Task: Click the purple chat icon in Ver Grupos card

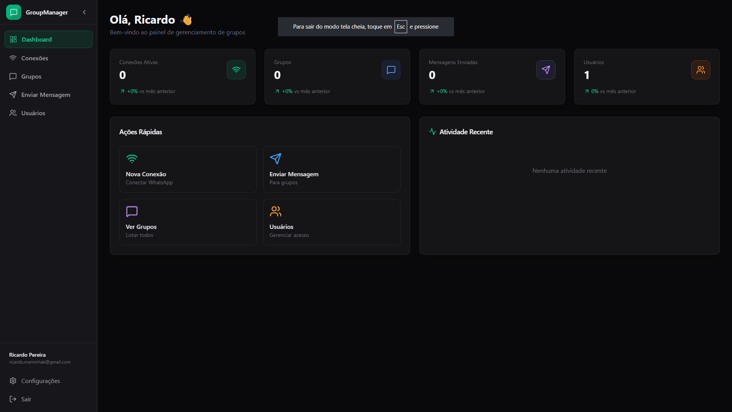Action: pyautogui.click(x=132, y=211)
